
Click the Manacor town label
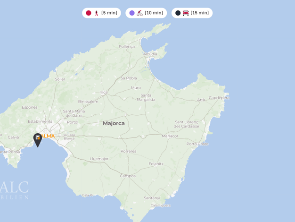coord(170,136)
